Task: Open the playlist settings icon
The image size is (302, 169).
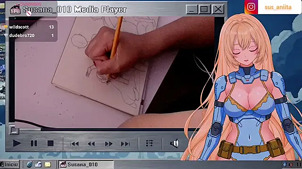Action: click(x=150, y=143)
